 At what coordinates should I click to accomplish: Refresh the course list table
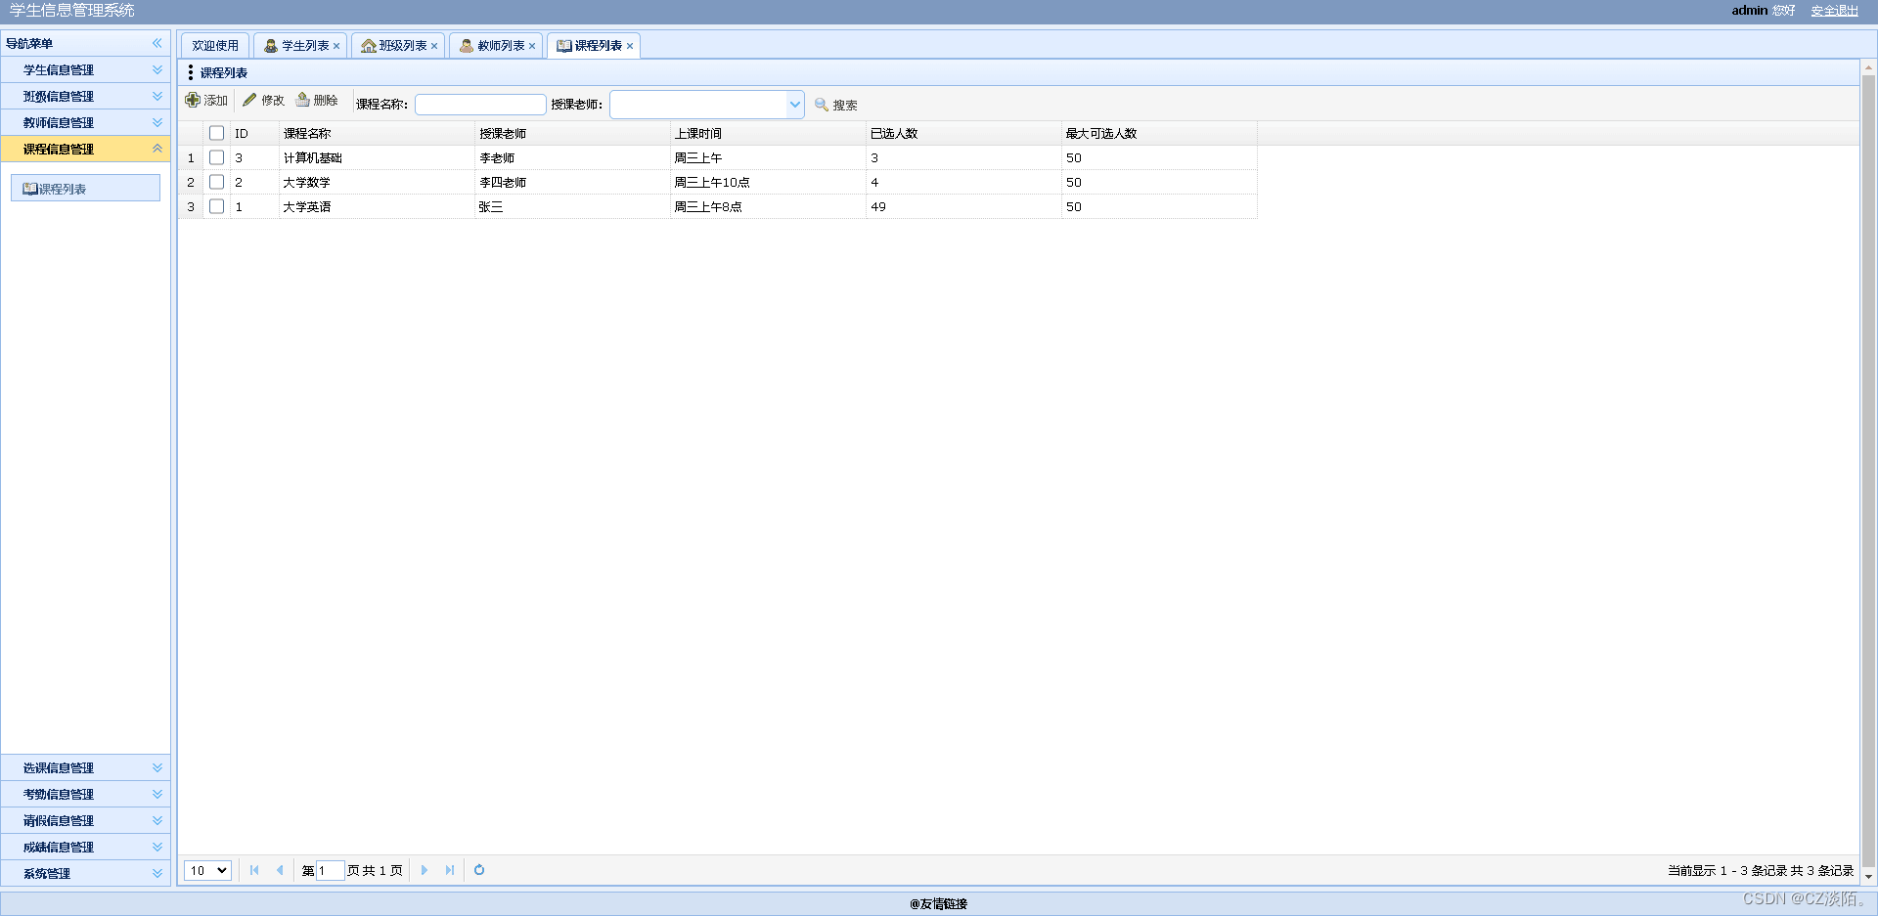click(x=479, y=870)
